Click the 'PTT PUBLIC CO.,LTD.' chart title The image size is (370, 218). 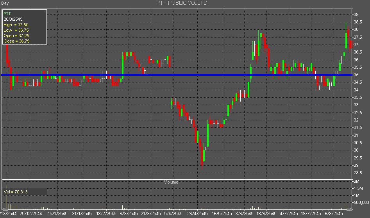tap(182, 3)
